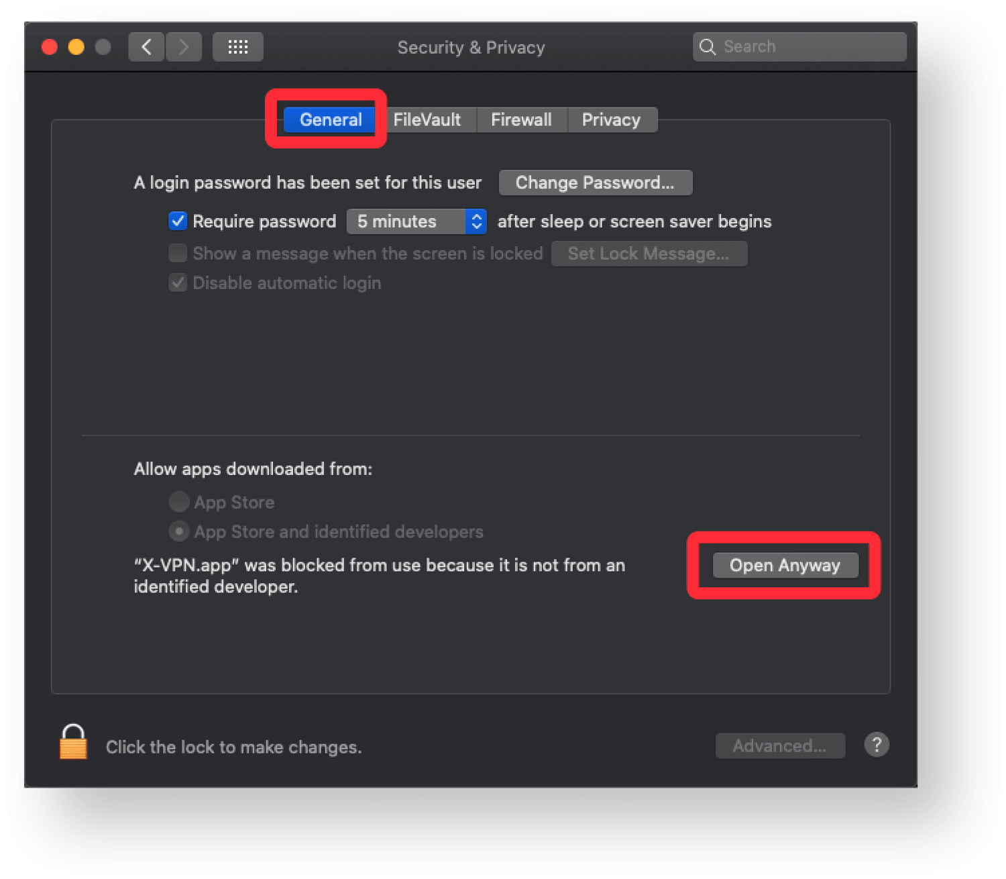Select the App Store radio option
Viewport: 1006px width, 879px height.
tap(178, 501)
